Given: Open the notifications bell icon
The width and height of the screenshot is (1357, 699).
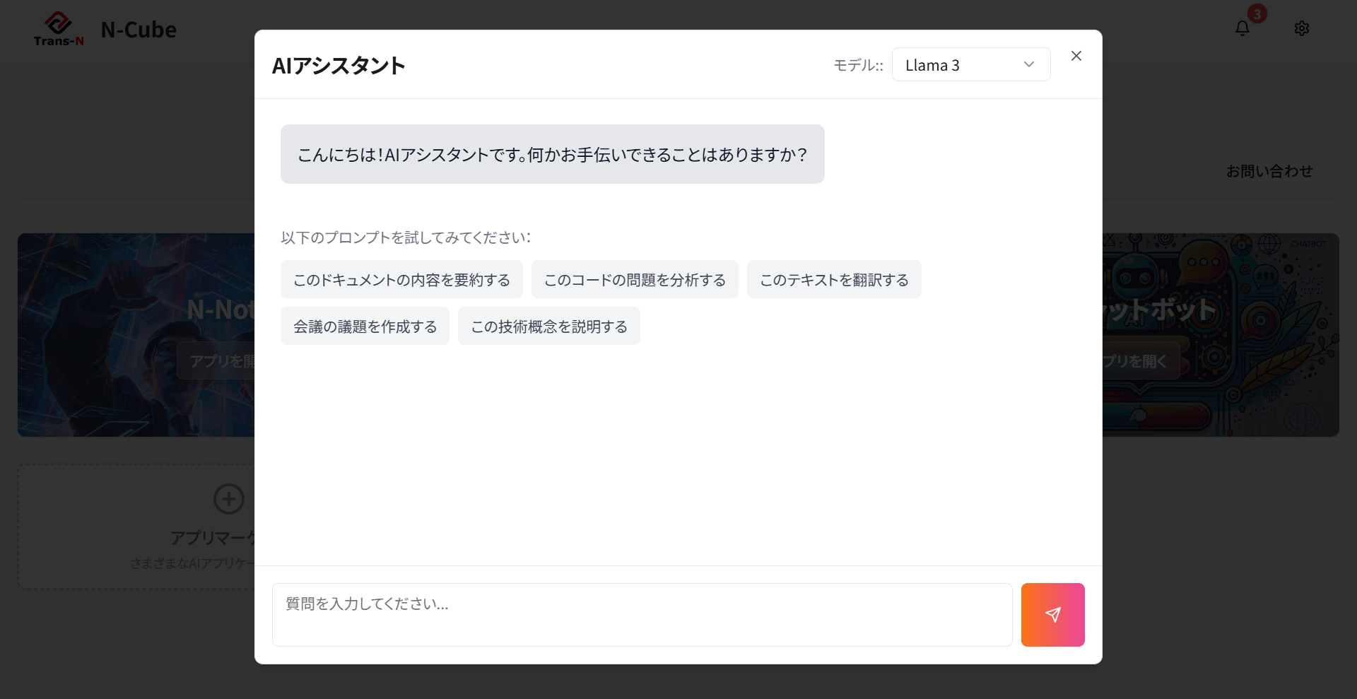Looking at the screenshot, I should pos(1242,29).
